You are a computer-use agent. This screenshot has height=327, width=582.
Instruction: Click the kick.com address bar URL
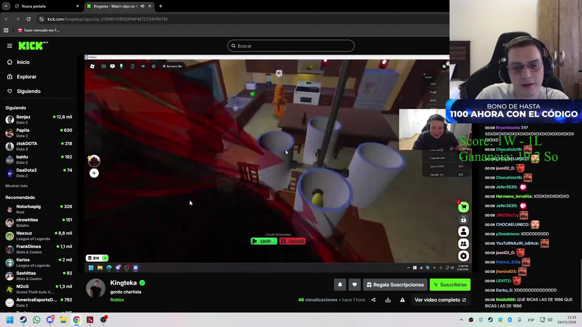point(107,19)
